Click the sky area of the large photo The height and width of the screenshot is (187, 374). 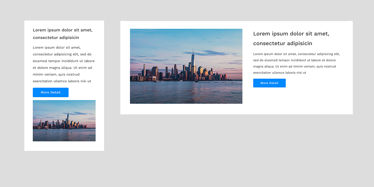162,41
